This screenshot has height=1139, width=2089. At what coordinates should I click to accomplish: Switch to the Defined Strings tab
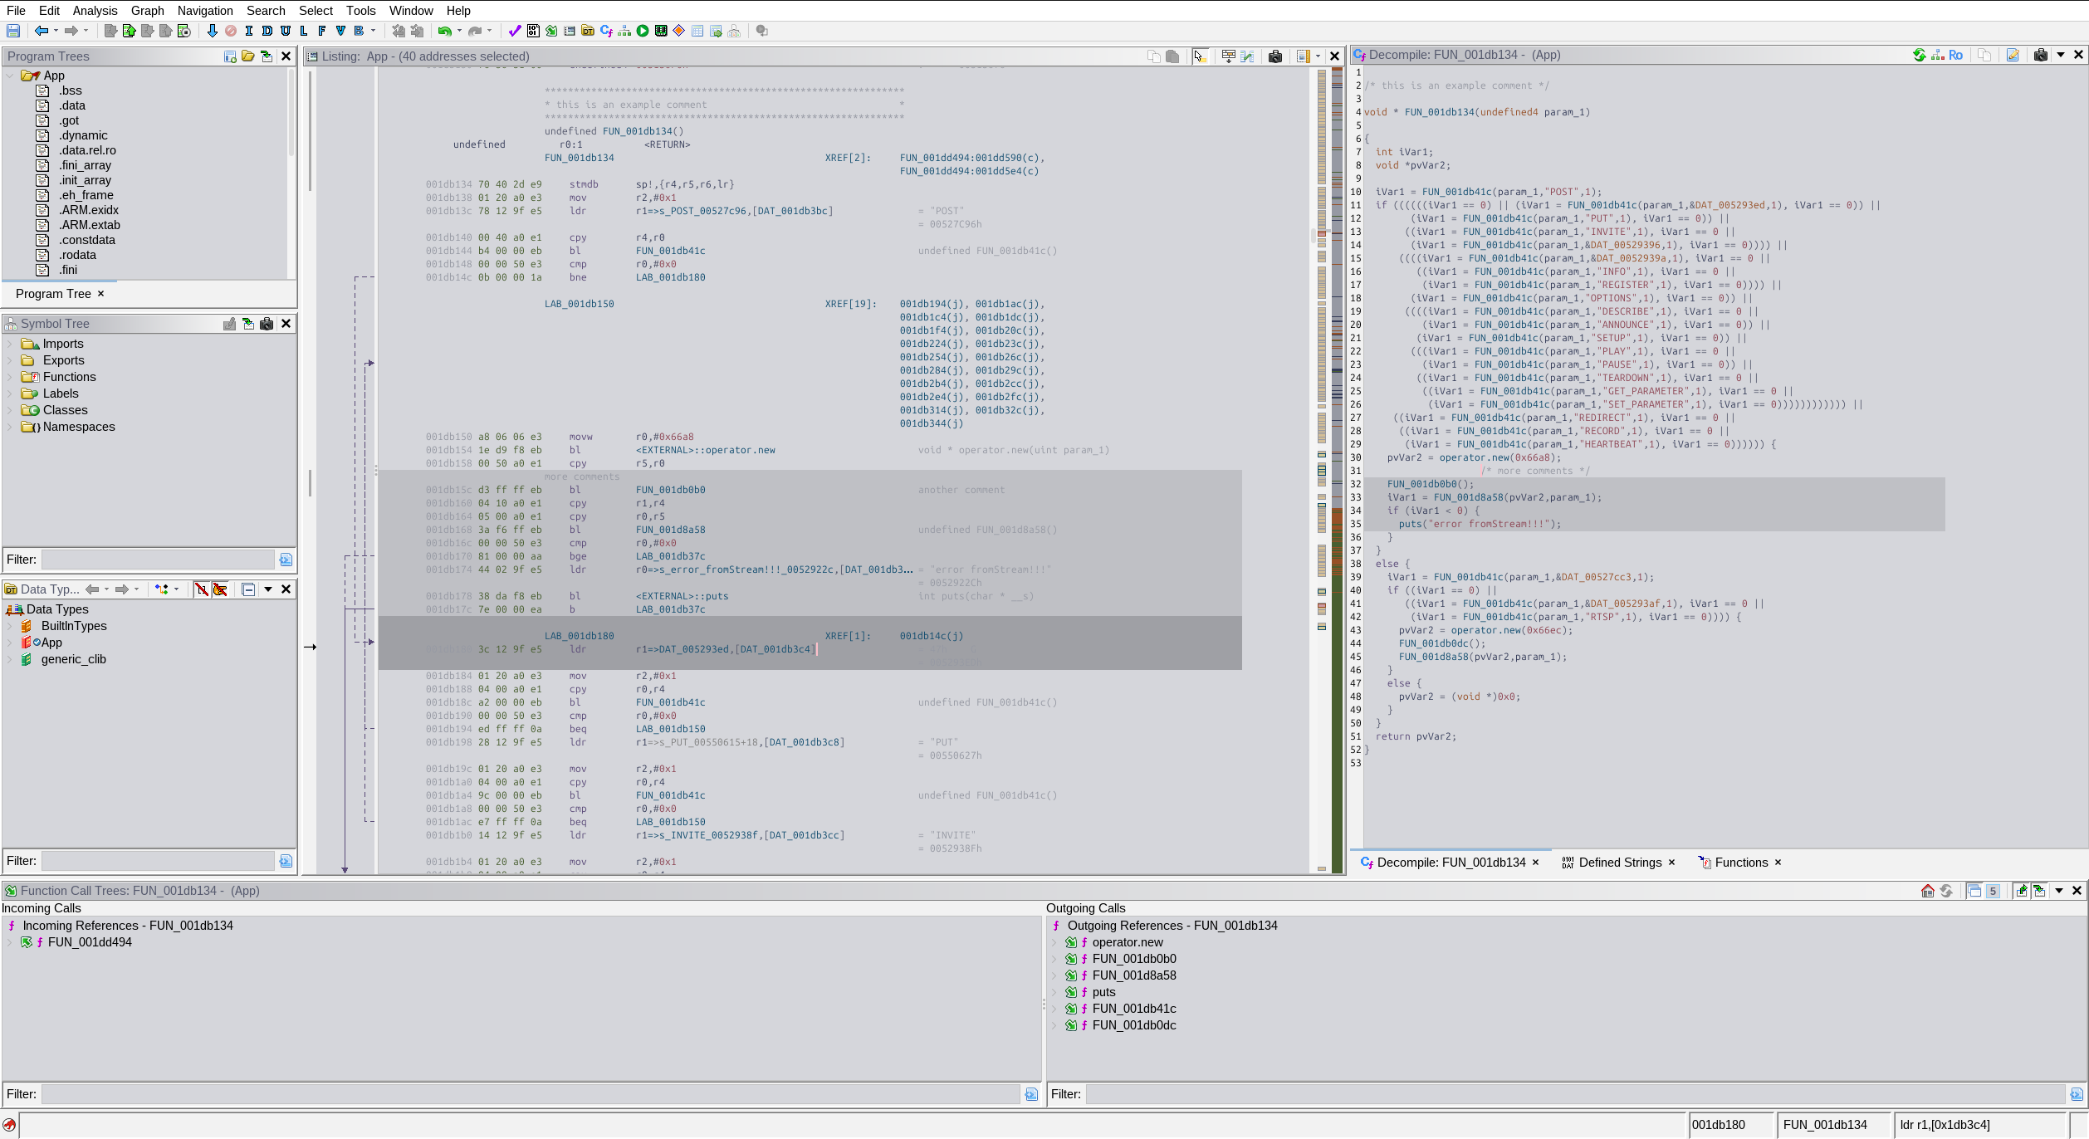[1619, 863]
